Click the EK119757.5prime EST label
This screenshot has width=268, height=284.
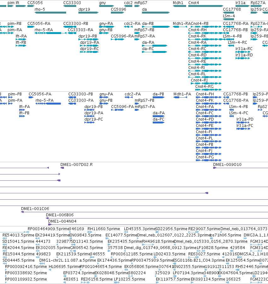click(173, 279)
